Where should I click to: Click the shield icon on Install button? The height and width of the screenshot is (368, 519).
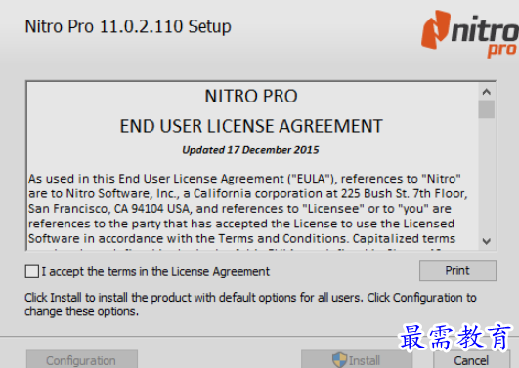pyautogui.click(x=339, y=360)
